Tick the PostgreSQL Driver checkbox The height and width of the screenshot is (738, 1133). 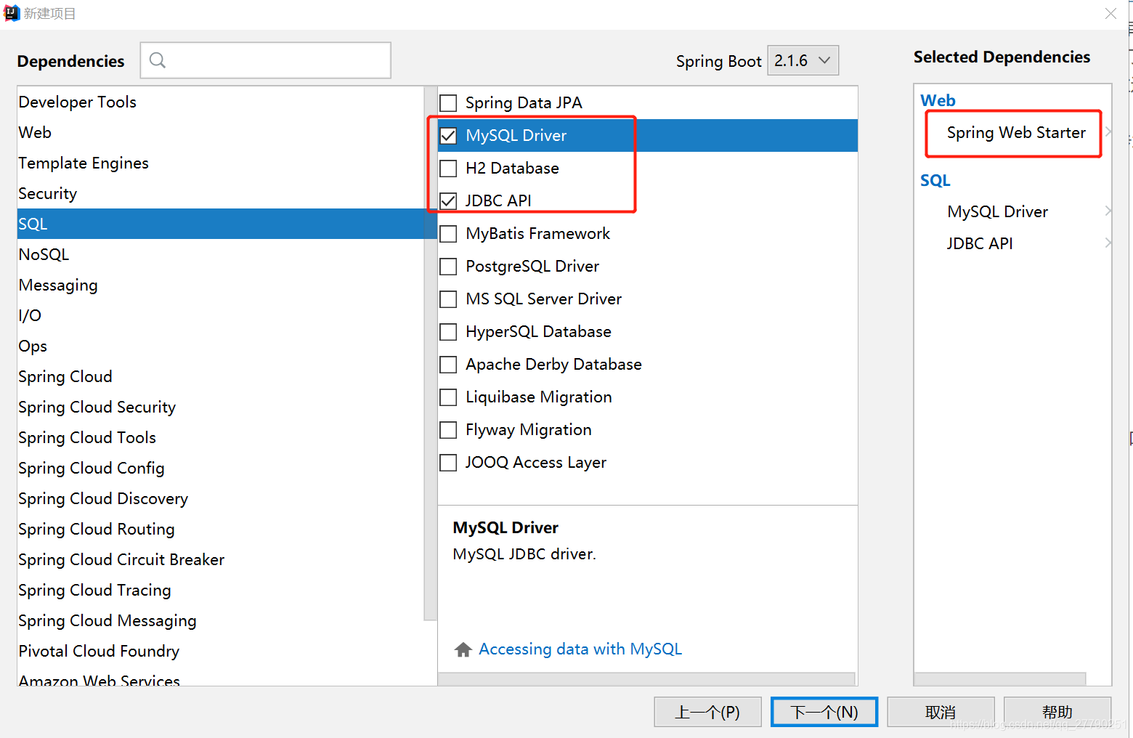[449, 267]
